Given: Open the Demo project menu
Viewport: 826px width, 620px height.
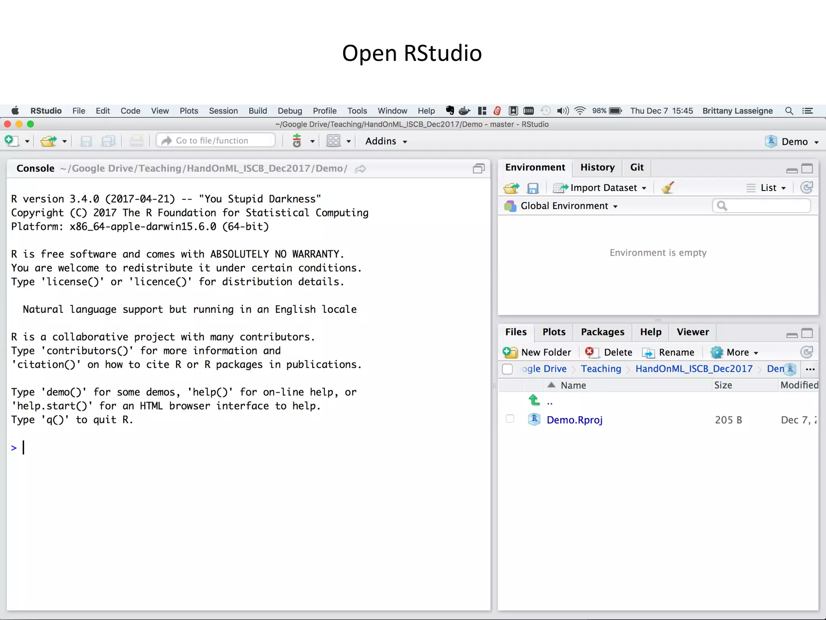Looking at the screenshot, I should [x=792, y=142].
